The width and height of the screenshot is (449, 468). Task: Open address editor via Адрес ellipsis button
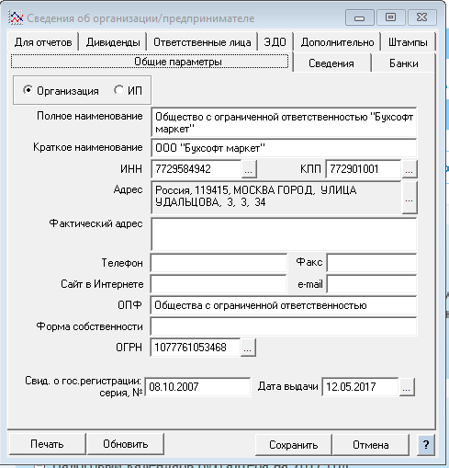coord(410,198)
